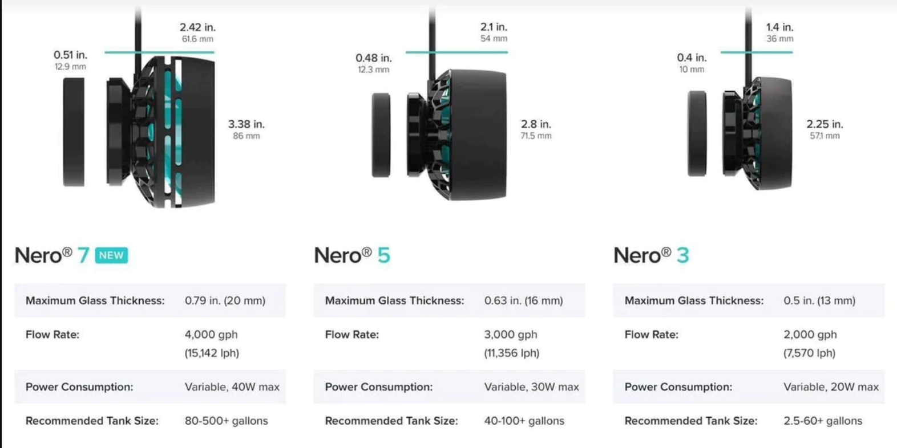This screenshot has height=448, width=897.
Task: Open the Nero 7 product title
Action: [x=52, y=255]
